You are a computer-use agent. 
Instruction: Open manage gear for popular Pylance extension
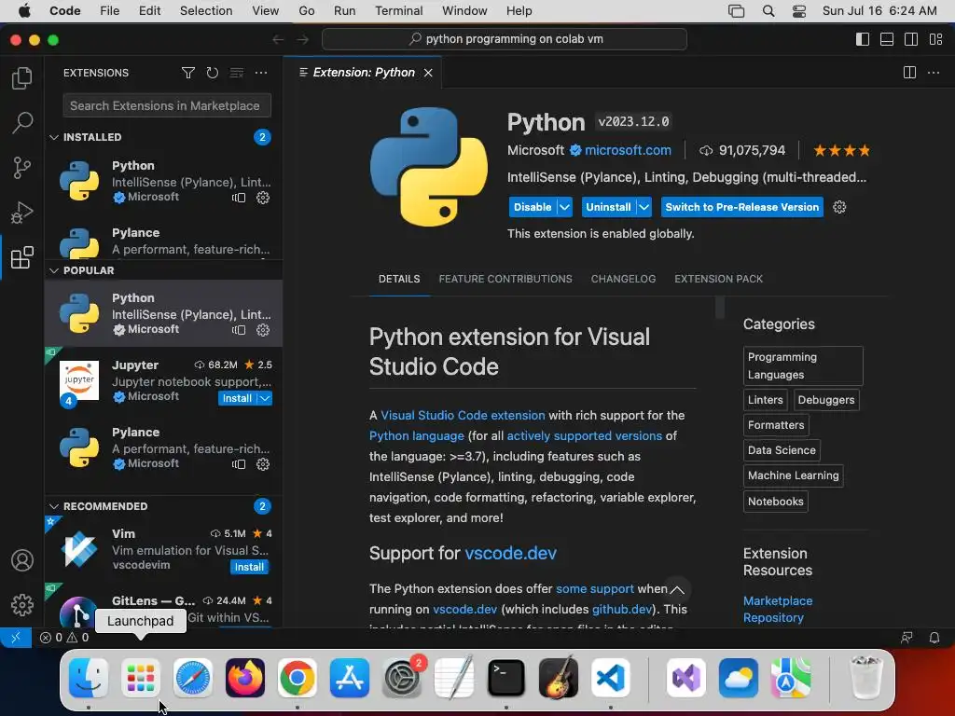click(262, 464)
